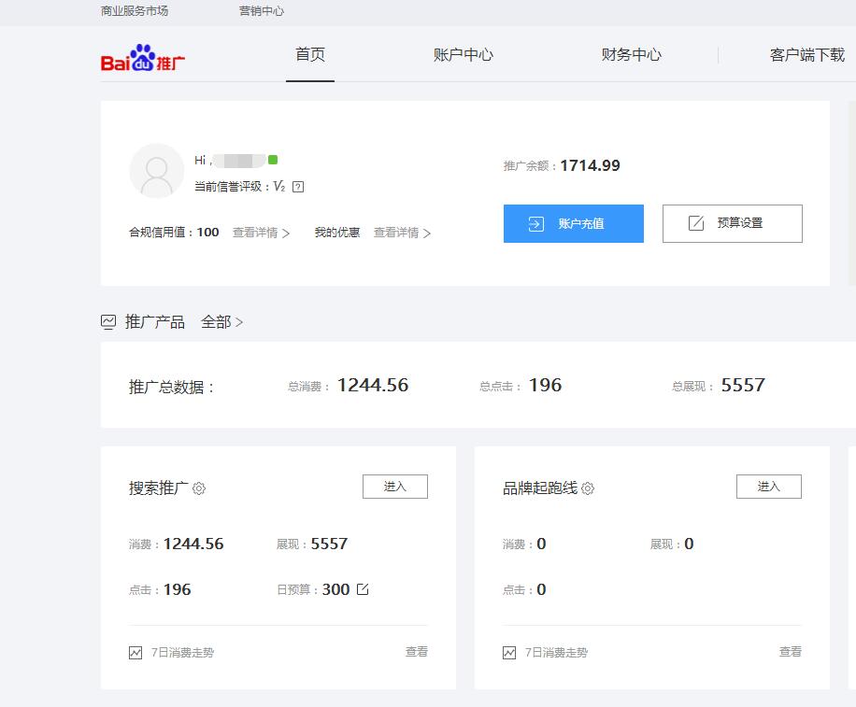
Task: Open 预算设置
Action: click(732, 223)
